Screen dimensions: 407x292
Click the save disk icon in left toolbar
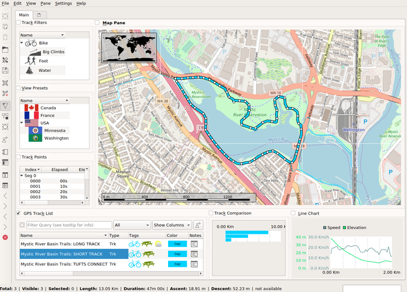(5, 70)
